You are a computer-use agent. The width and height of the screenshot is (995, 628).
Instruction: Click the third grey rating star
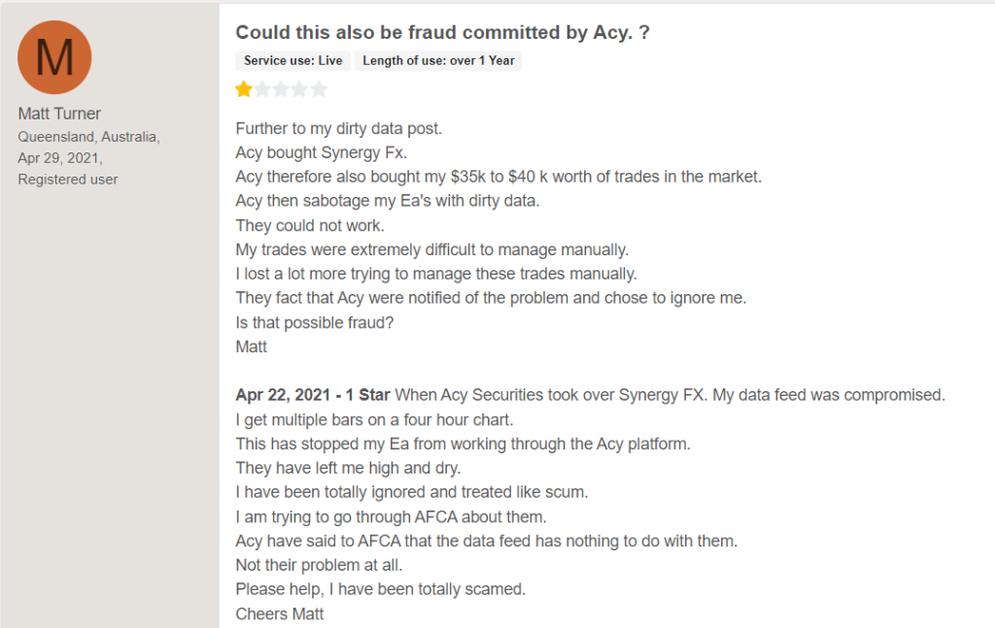281,89
